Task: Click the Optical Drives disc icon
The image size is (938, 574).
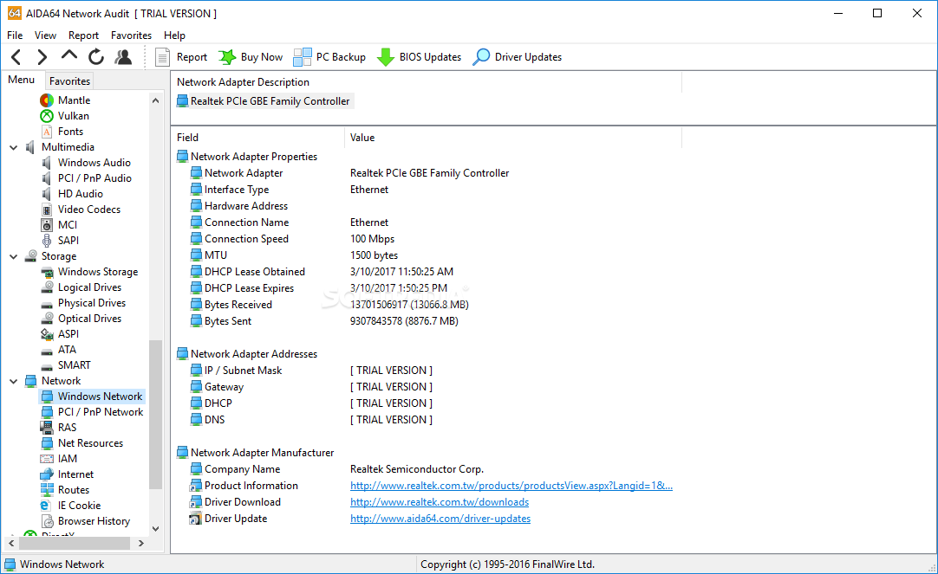Action: 47,319
